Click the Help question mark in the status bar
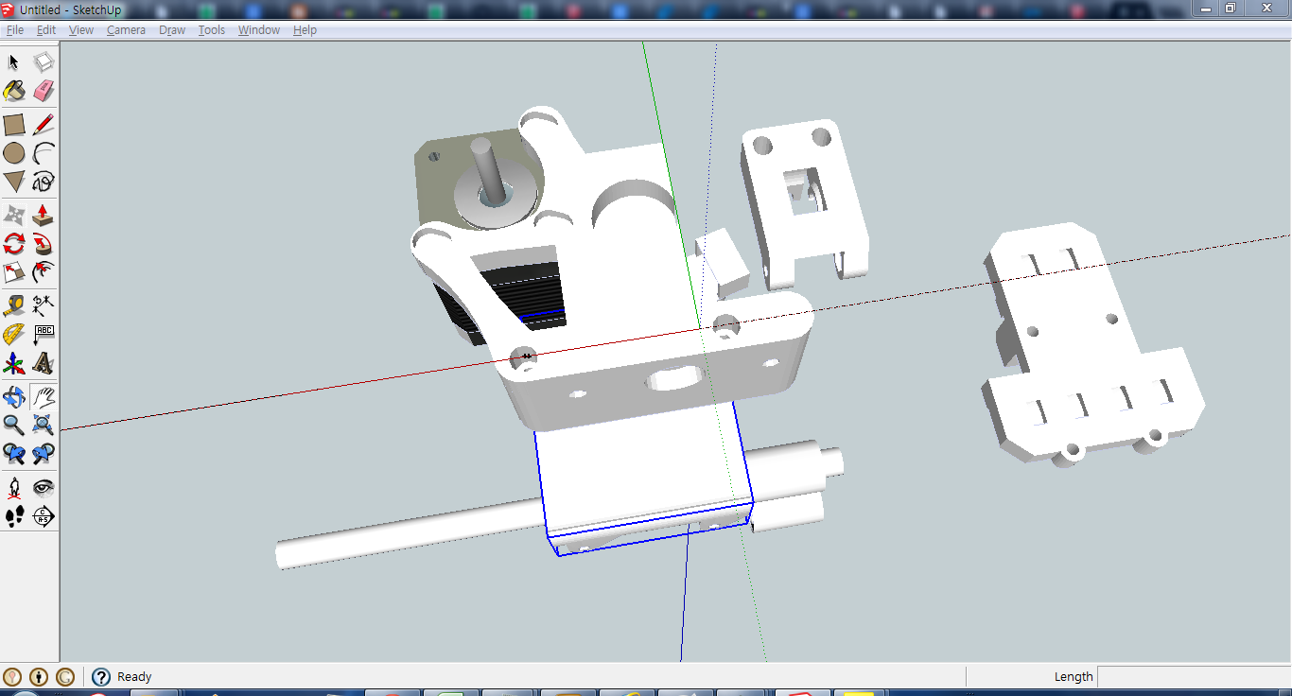The image size is (1292, 696). pos(99,676)
